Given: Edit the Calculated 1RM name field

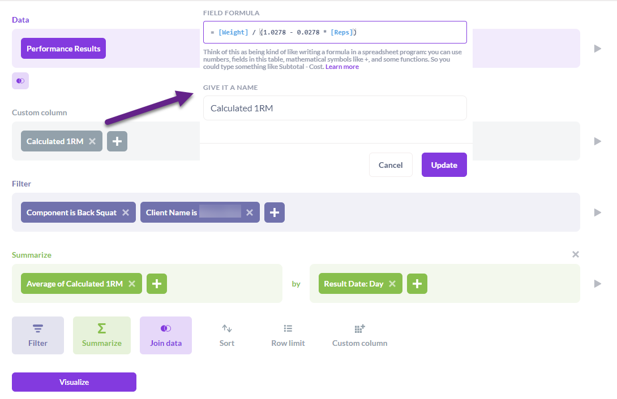Looking at the screenshot, I should tap(335, 108).
